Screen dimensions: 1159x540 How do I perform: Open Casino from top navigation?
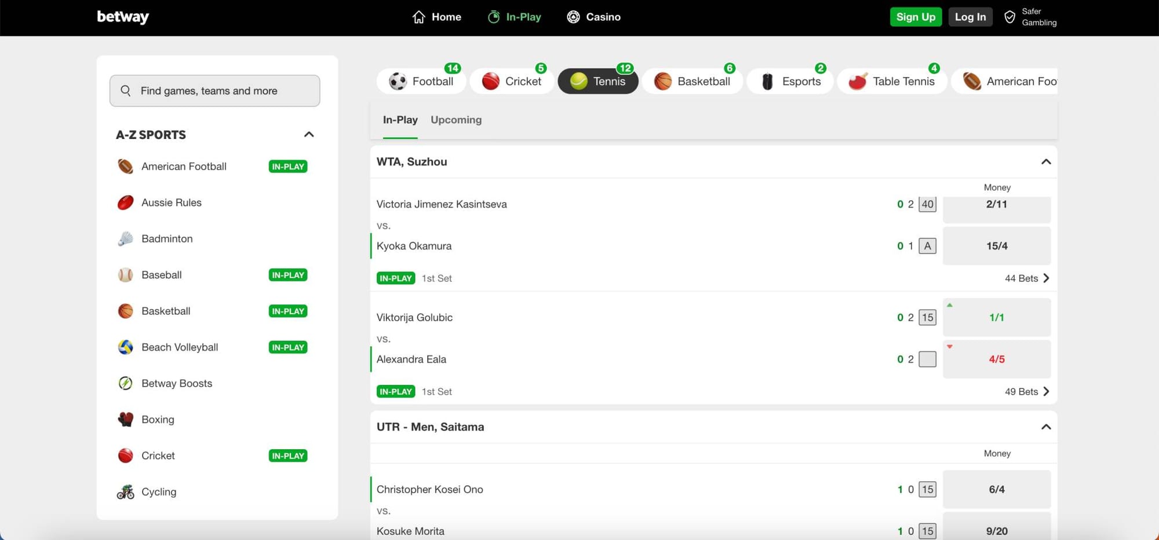(594, 17)
